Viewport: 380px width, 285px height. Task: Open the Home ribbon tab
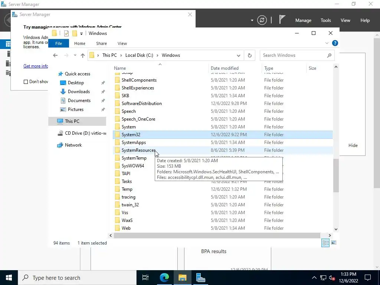tap(80, 43)
